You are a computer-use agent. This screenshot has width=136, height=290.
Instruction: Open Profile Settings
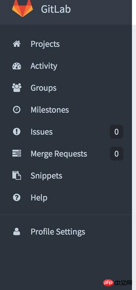(58, 232)
